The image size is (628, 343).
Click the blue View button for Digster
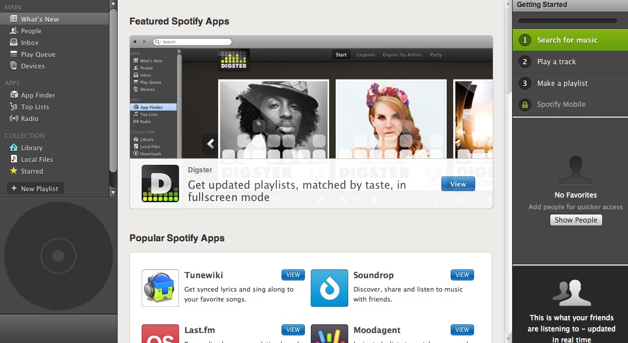click(x=458, y=184)
